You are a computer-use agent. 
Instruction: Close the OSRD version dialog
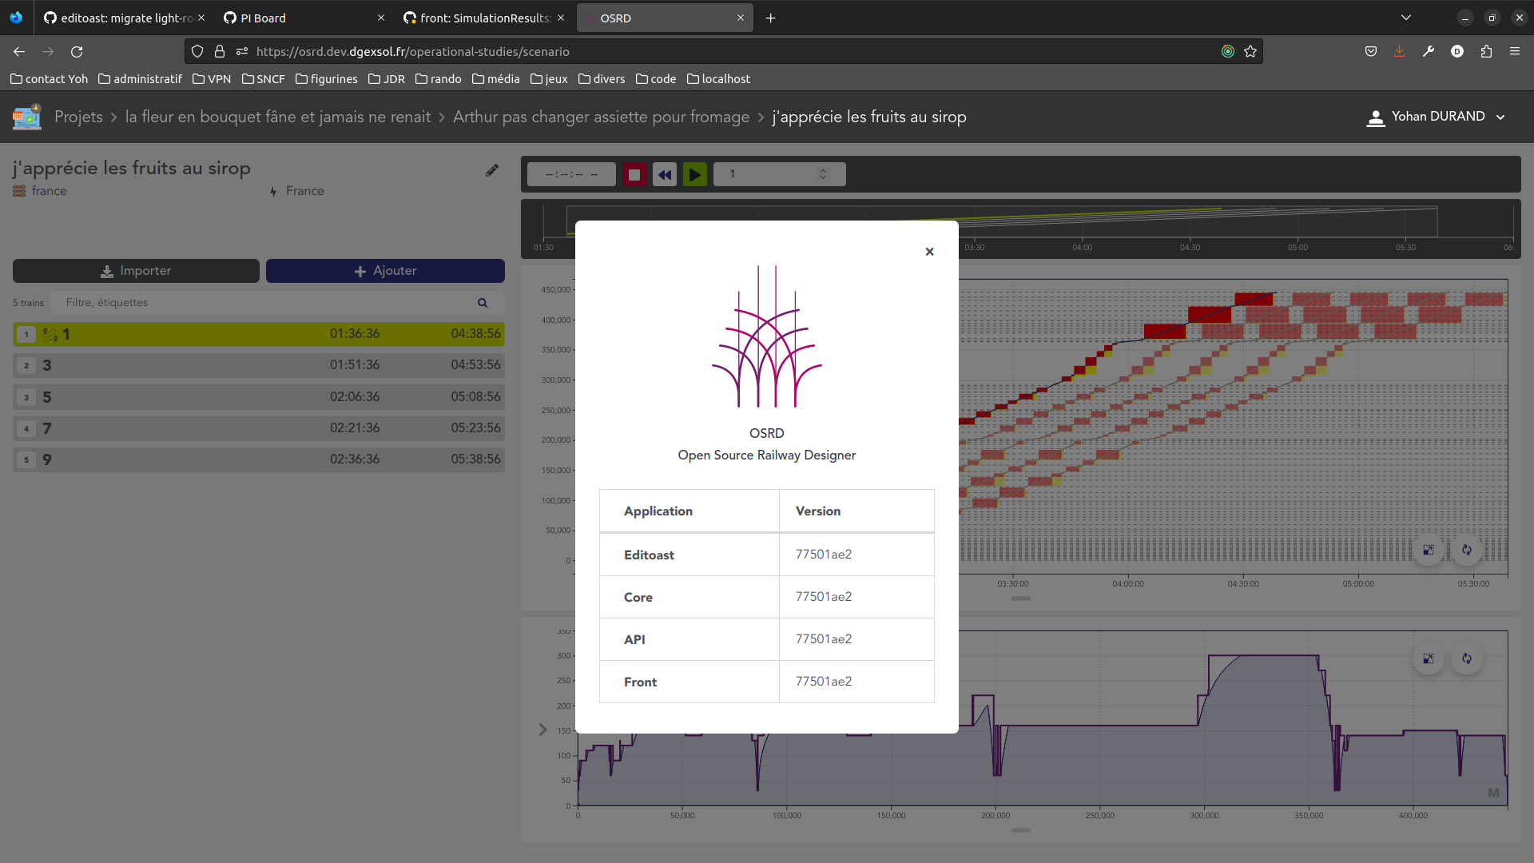929,252
